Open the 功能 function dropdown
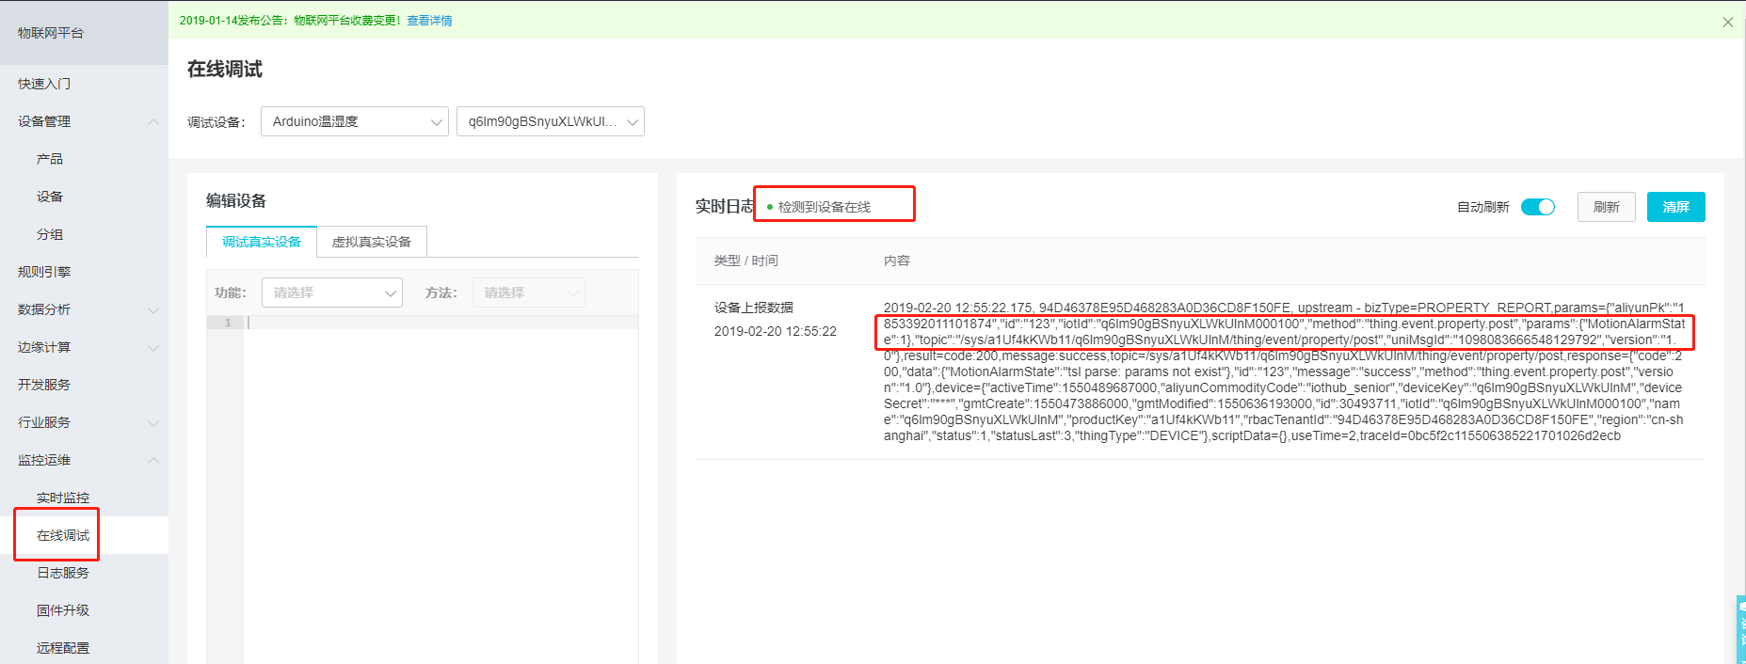This screenshot has width=1746, height=664. point(332,292)
